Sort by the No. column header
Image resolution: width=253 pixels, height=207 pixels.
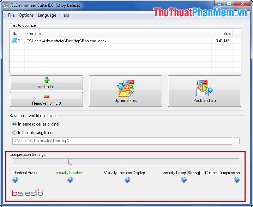(x=17, y=34)
